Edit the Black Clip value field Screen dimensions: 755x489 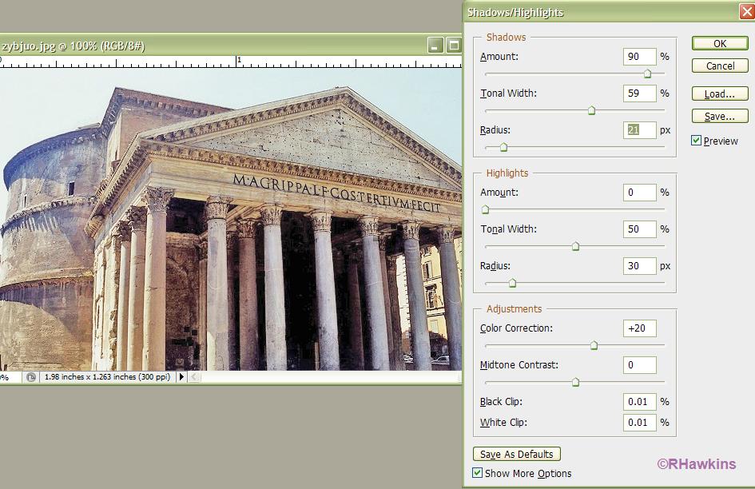pos(638,401)
